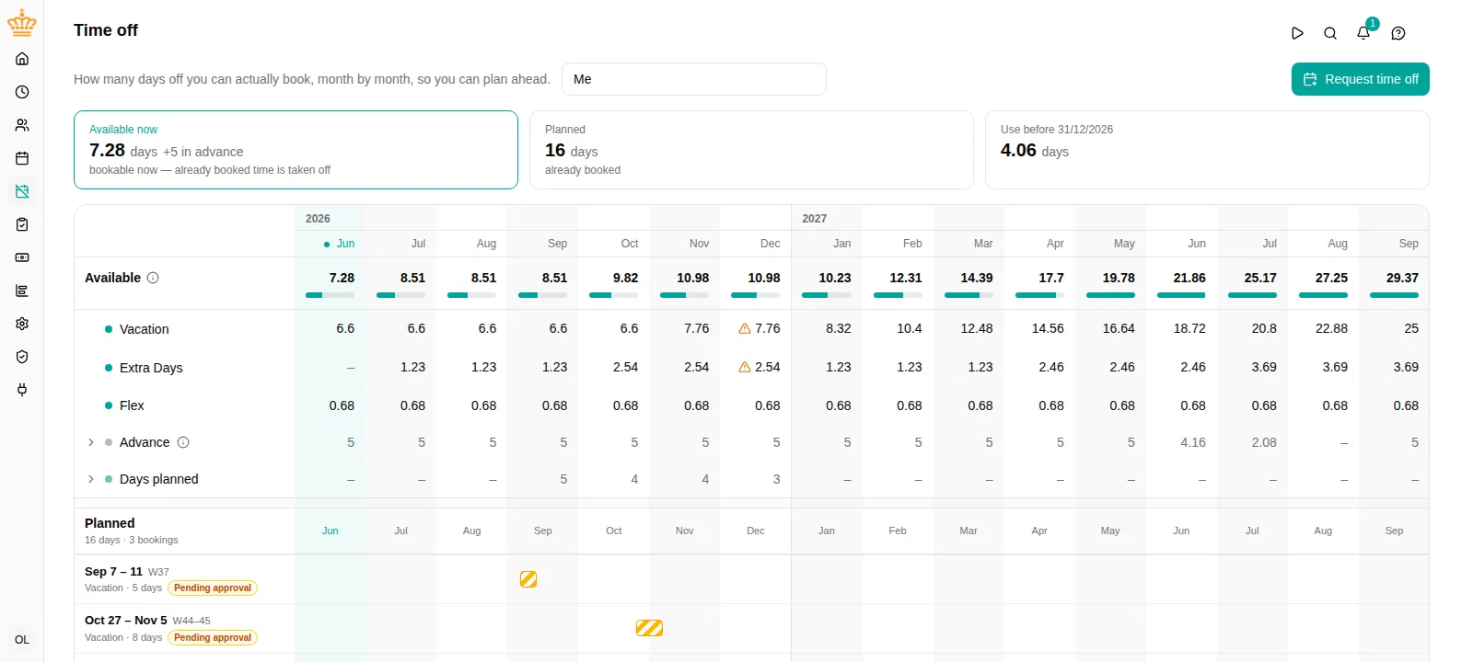Click the Jun 2026 column header

point(339,244)
